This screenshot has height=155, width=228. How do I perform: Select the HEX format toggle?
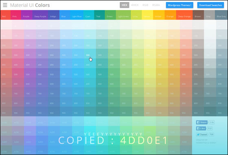point(124,5)
